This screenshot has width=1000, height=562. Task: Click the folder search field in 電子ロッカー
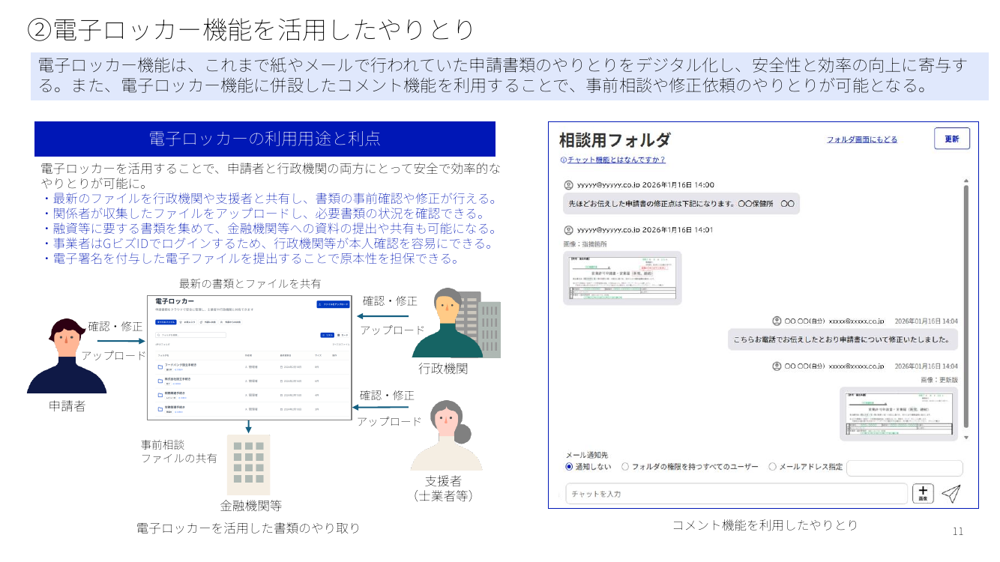pos(190,335)
